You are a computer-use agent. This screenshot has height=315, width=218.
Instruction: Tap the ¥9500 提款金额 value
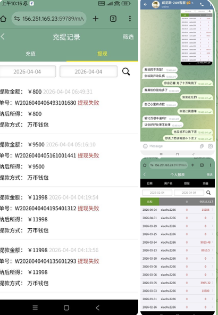pos(36,144)
